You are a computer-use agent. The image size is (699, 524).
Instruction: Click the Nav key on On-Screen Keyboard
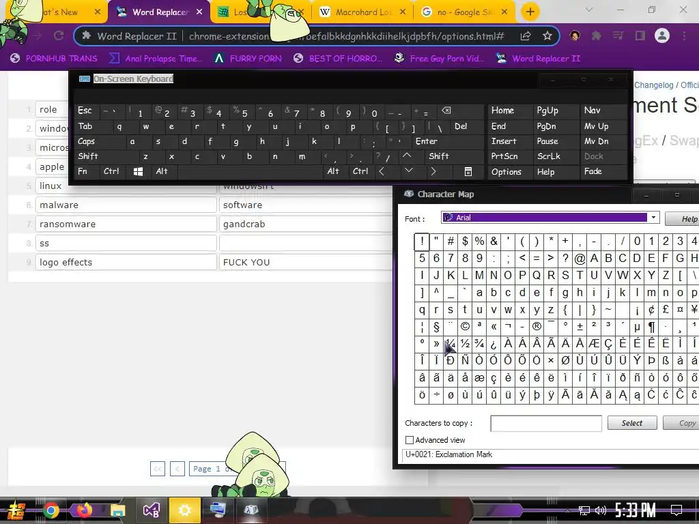click(603, 111)
